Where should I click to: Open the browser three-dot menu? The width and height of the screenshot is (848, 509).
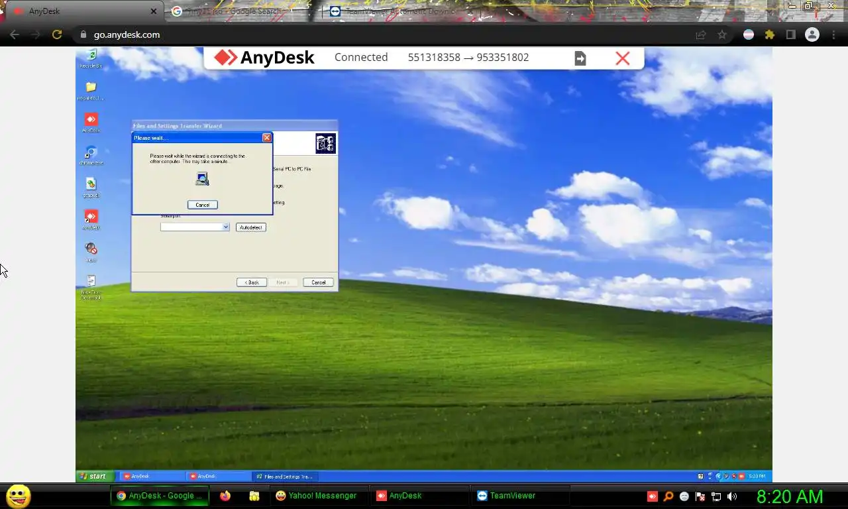(x=834, y=34)
